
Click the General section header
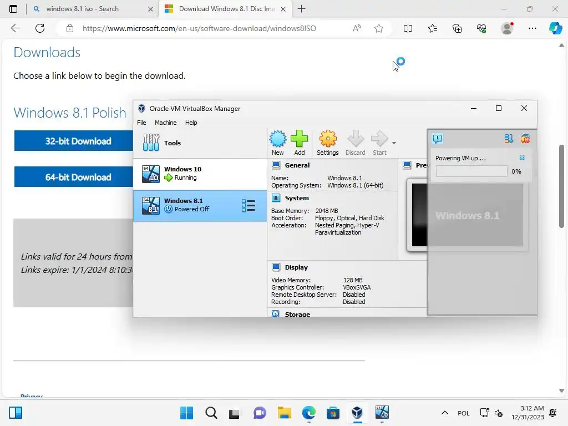(297, 165)
